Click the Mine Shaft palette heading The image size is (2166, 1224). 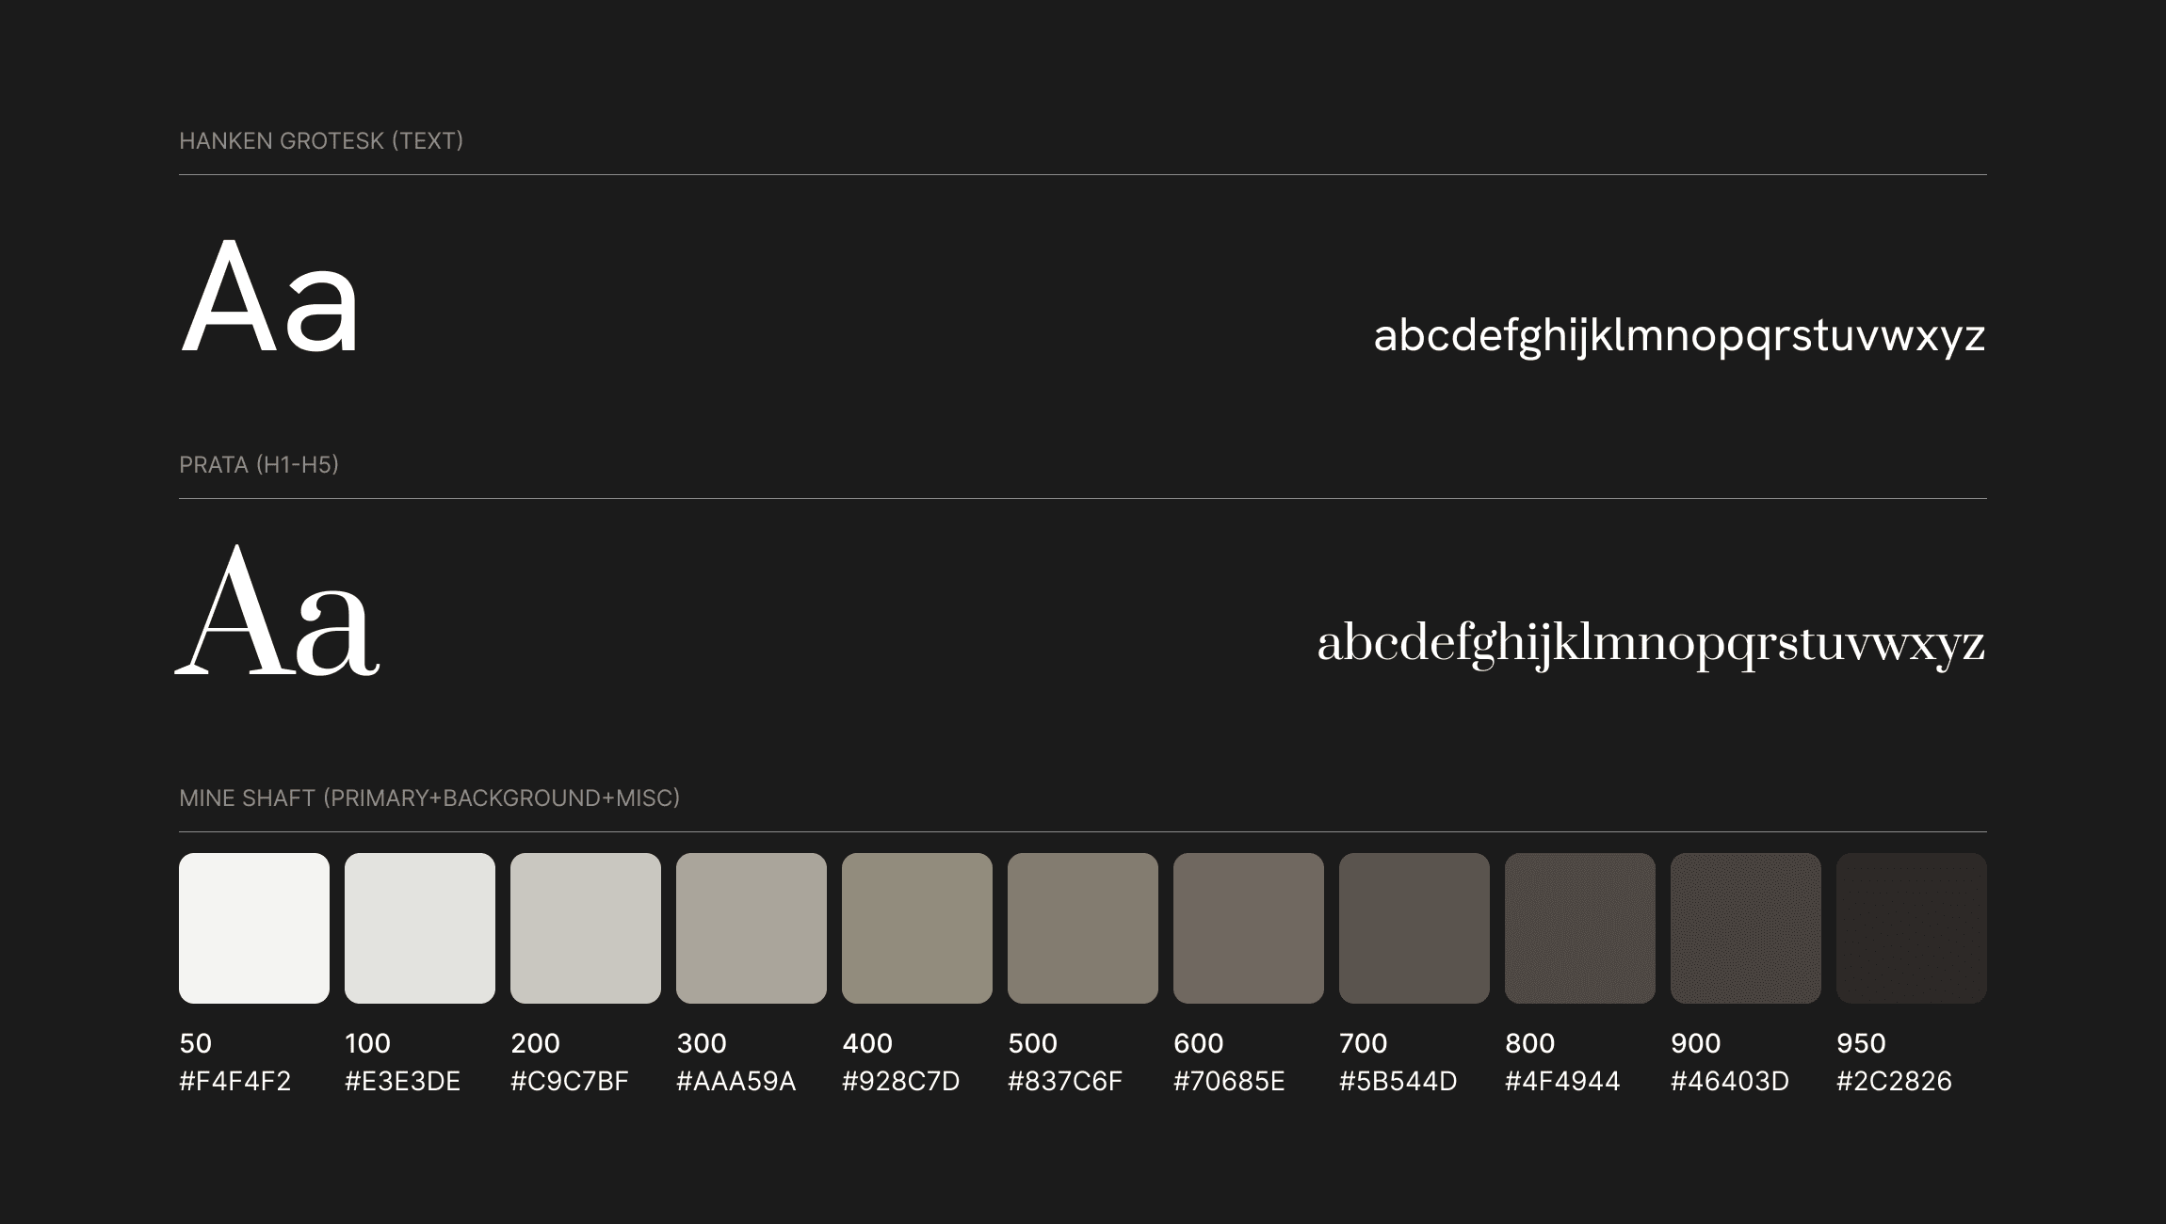pyautogui.click(x=429, y=798)
